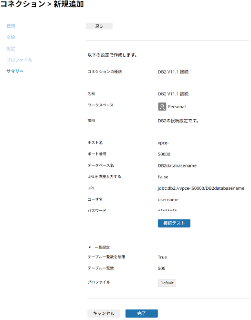The height and width of the screenshot is (320, 251).
Task: Select the サマリー step
Action: coord(15,71)
